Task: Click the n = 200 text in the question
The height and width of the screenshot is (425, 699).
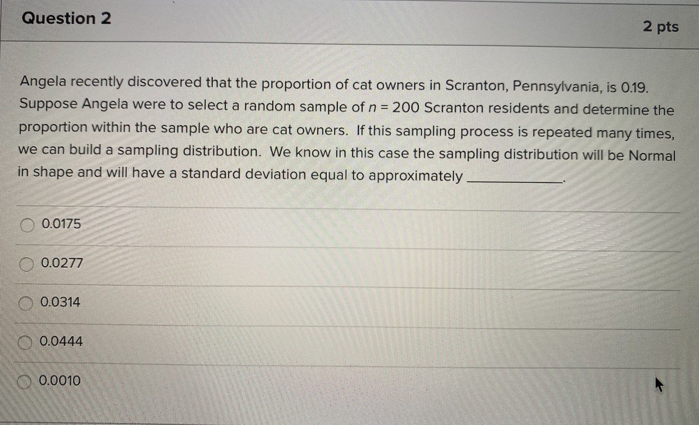Action: point(394,107)
